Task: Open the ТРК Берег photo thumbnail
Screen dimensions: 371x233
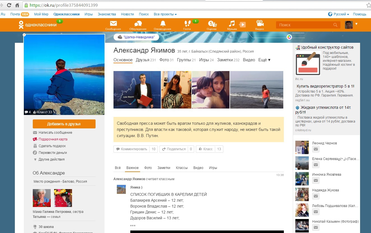Action: (137, 90)
